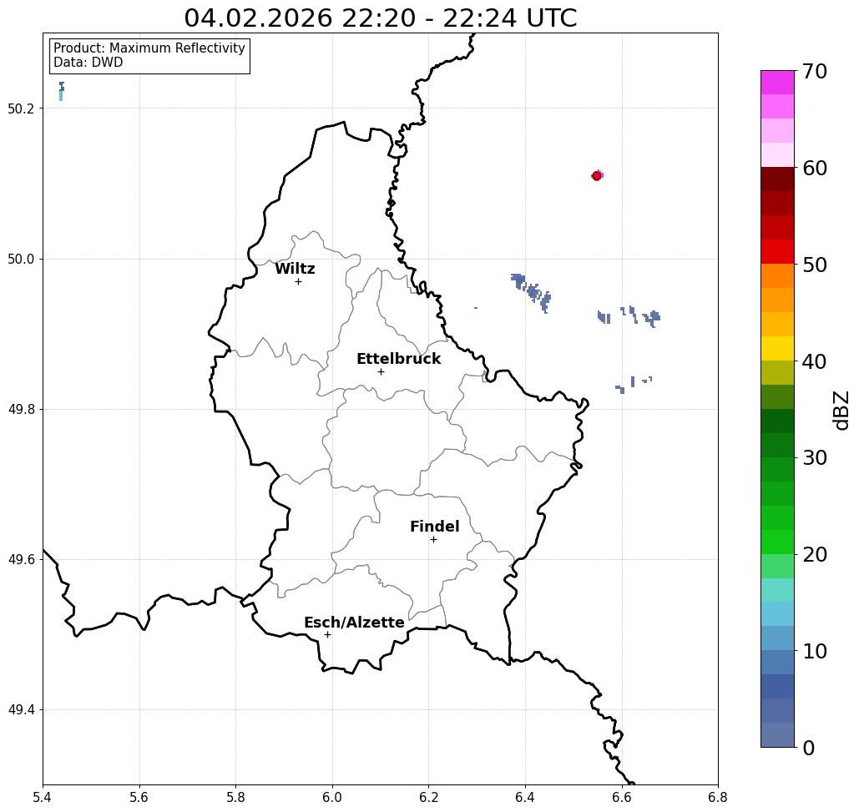Click the longitude label 6.8
Viewport: 859px width, 812px height.
[718, 797]
